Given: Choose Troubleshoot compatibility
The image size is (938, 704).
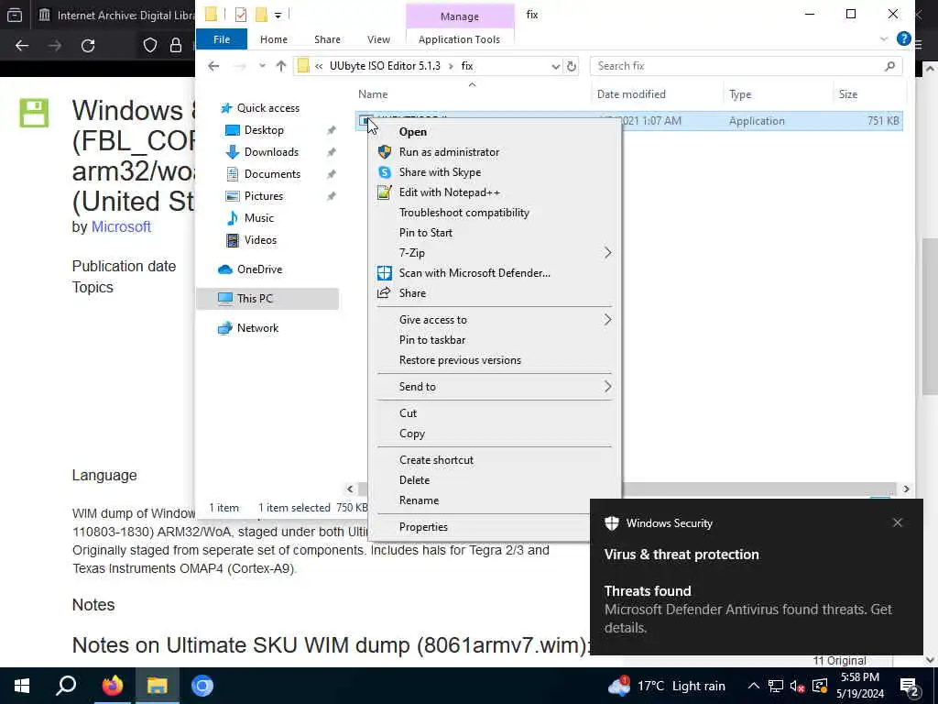Looking at the screenshot, I should click(464, 213).
